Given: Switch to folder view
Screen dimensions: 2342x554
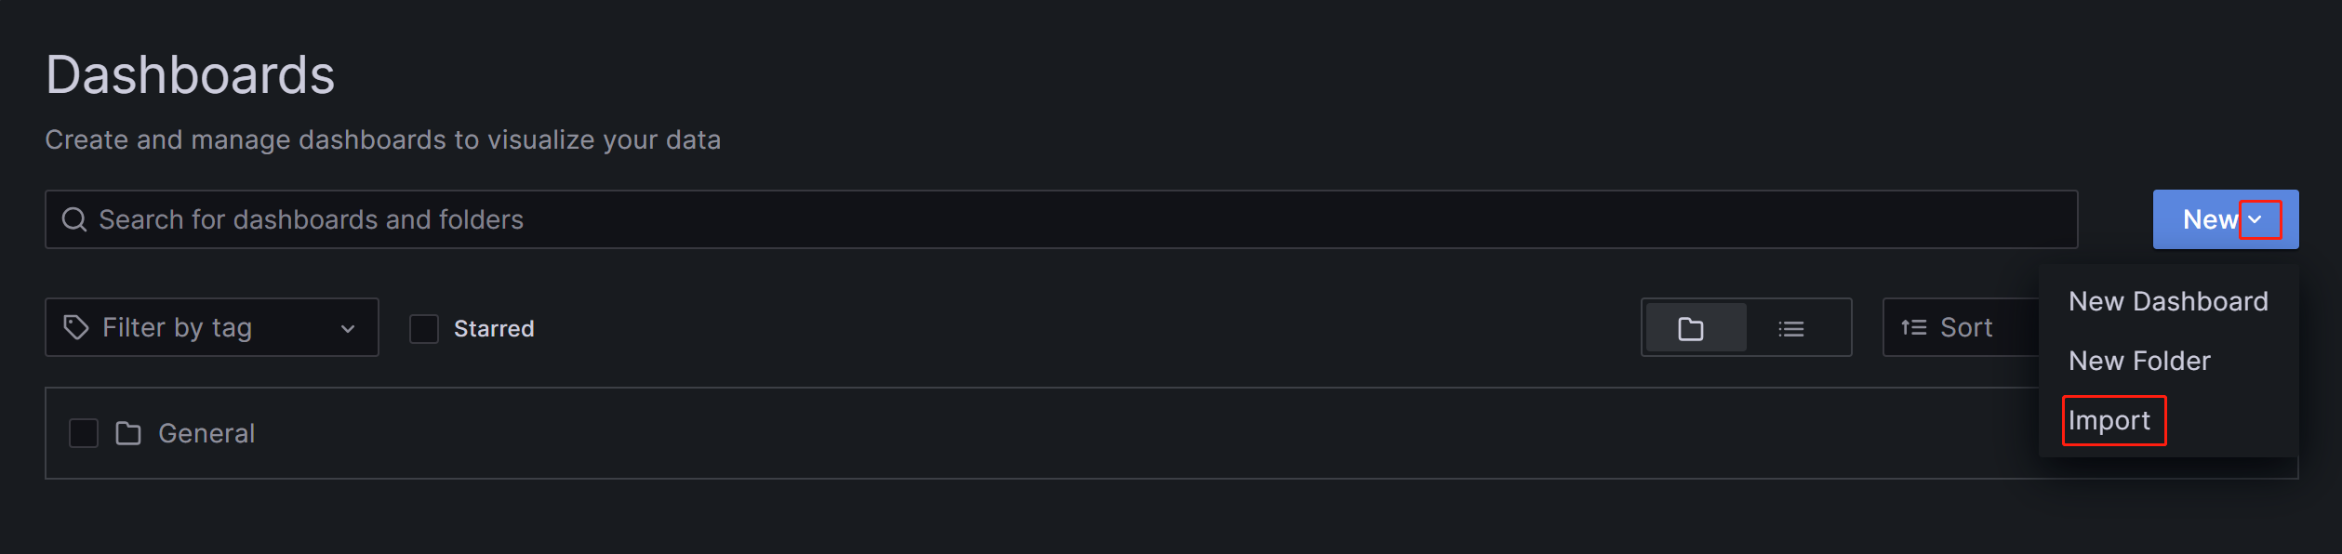Looking at the screenshot, I should pos(1691,328).
